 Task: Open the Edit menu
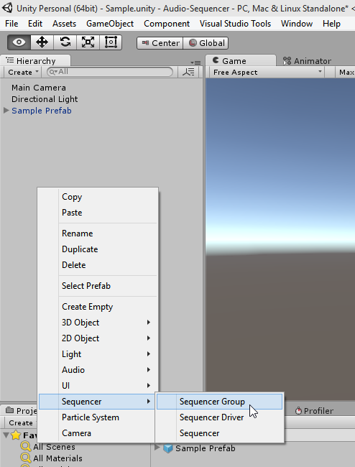(x=35, y=24)
